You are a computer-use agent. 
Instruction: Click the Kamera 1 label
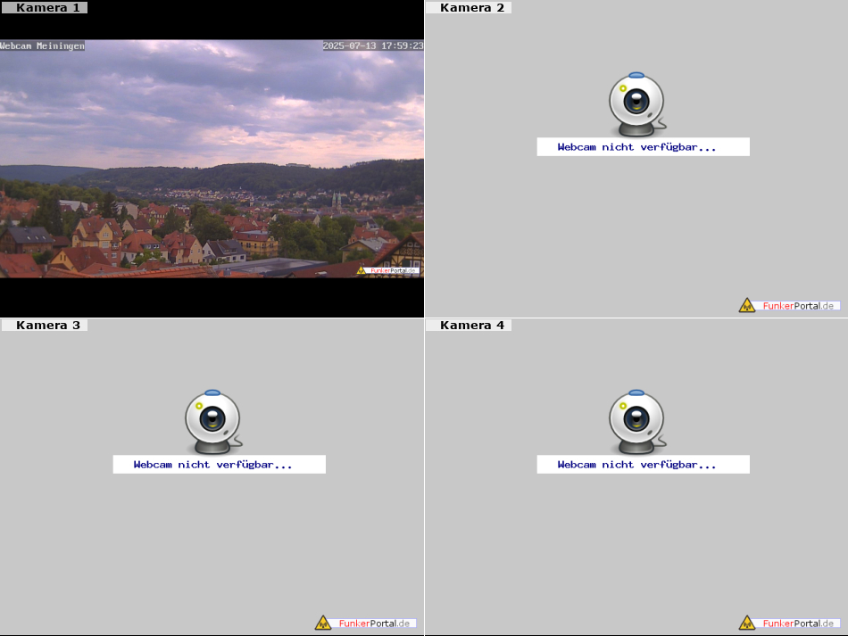click(45, 7)
